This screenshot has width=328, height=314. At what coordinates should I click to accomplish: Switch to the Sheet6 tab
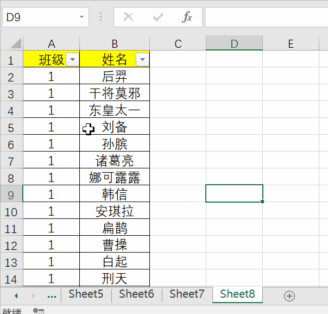pyautogui.click(x=137, y=294)
